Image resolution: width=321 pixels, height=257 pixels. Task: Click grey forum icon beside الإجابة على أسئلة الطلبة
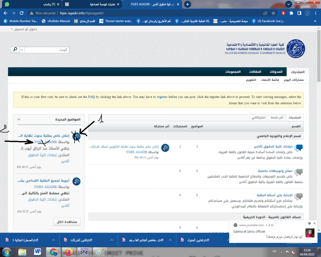(299, 196)
